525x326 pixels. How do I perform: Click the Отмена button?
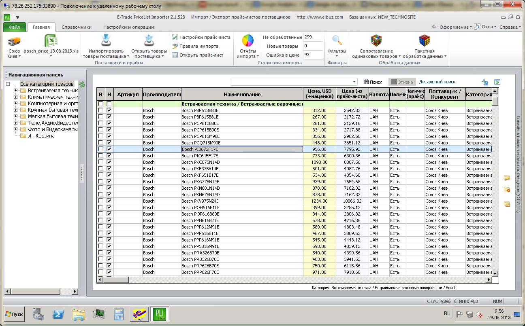(x=402, y=82)
